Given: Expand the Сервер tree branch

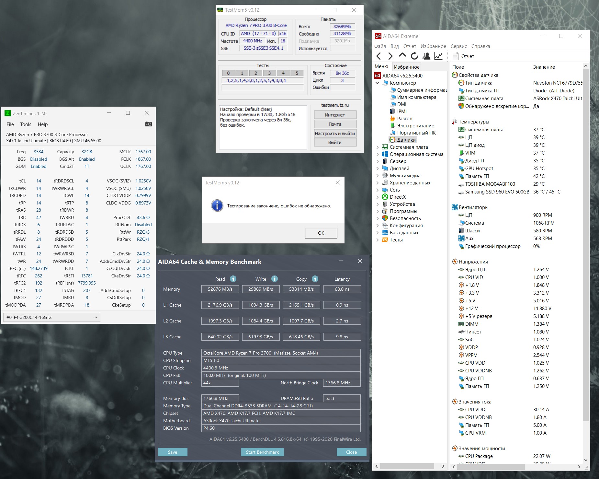Looking at the screenshot, I should point(377,161).
